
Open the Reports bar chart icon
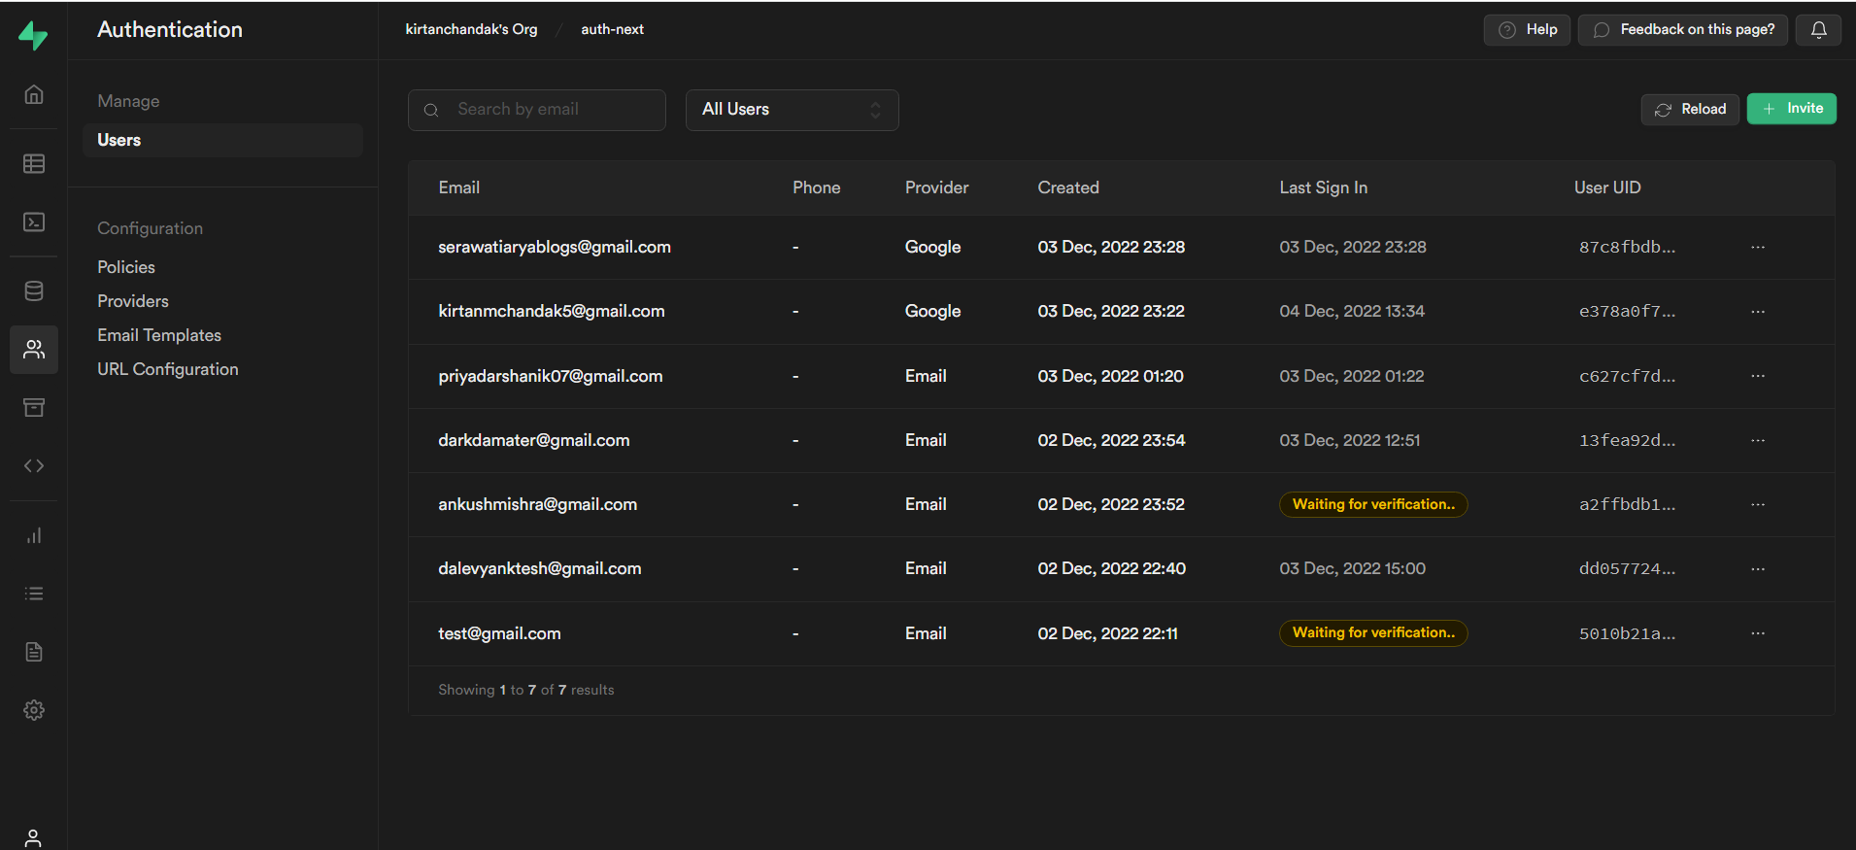pos(34,535)
